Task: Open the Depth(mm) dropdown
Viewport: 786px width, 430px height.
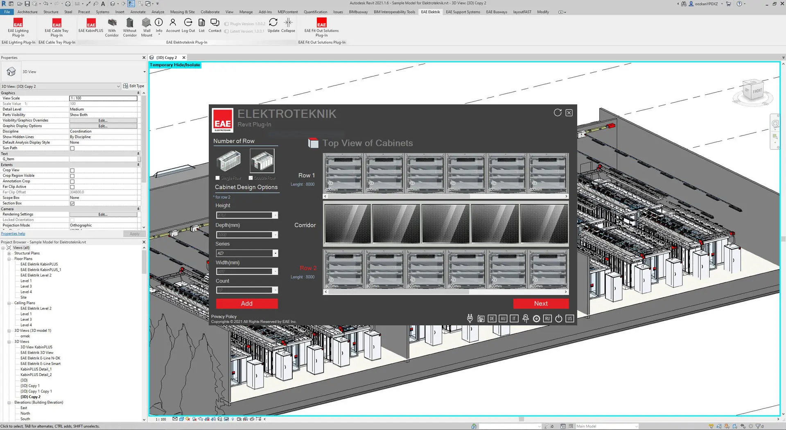Action: point(275,235)
